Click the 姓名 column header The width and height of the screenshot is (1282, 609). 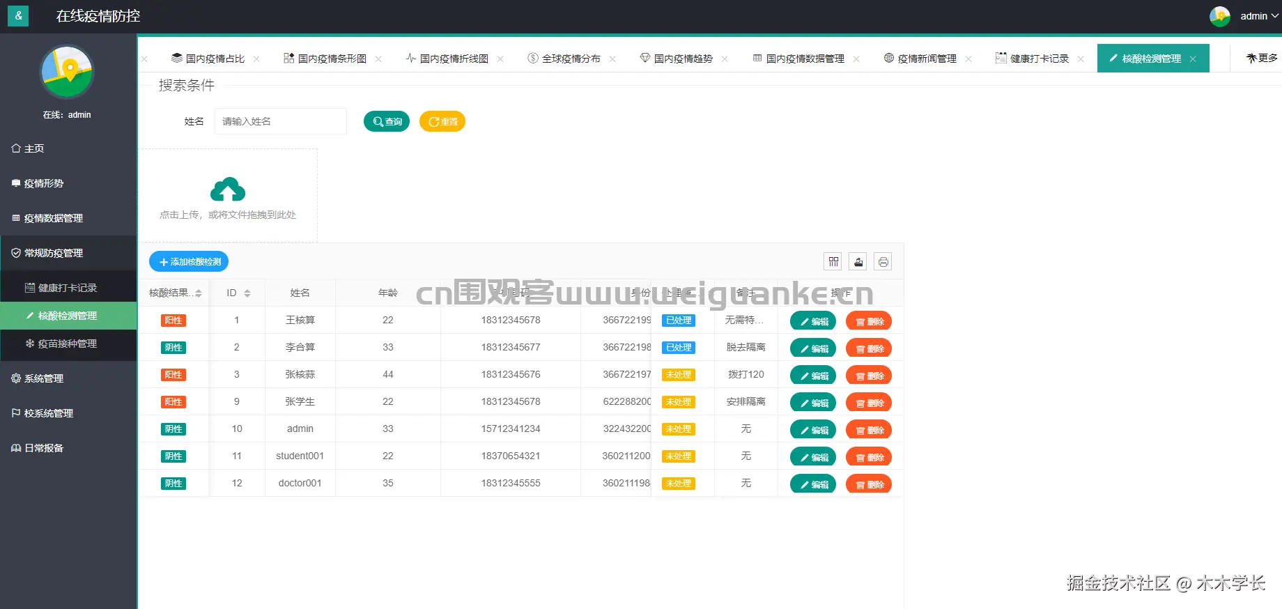tap(300, 293)
